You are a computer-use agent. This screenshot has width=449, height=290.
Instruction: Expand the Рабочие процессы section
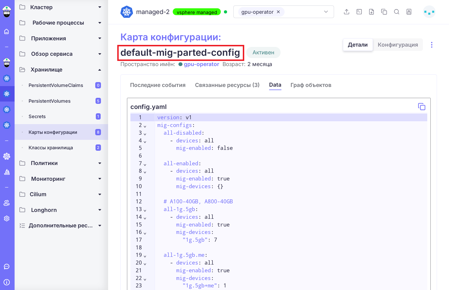point(61,23)
